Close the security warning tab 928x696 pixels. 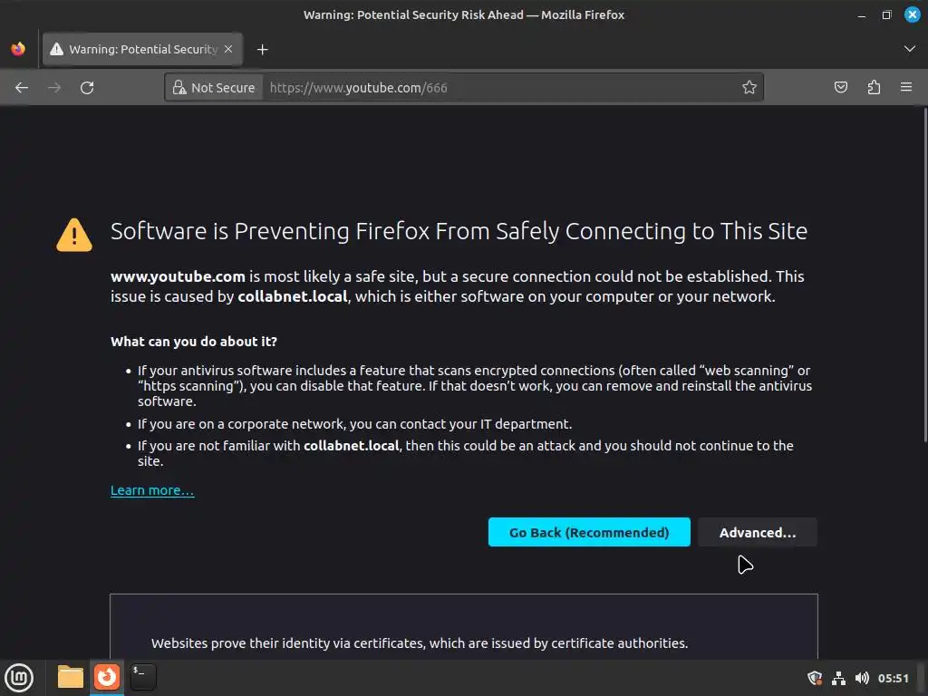(x=228, y=49)
